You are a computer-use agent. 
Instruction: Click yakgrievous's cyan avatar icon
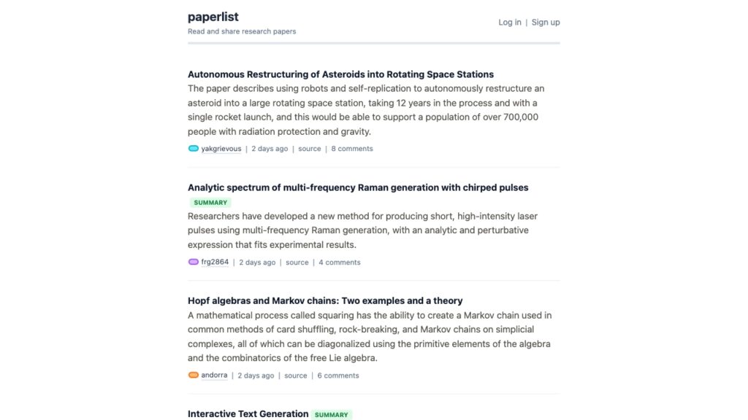point(194,149)
